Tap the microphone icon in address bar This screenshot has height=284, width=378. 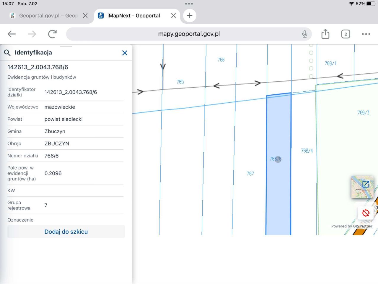coord(305,34)
